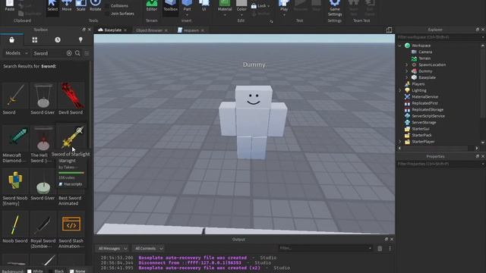Image resolution: width=486 pixels, height=273 pixels.
Task: Undock the Properties panel
Action: [x=478, y=156]
